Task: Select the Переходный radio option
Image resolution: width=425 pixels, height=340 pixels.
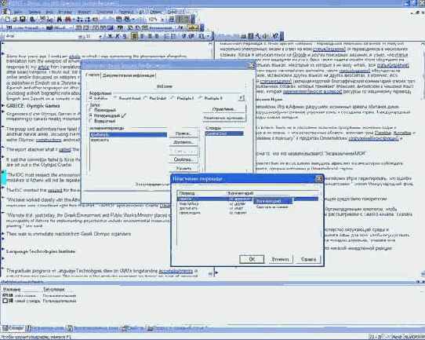Action: tap(91, 110)
